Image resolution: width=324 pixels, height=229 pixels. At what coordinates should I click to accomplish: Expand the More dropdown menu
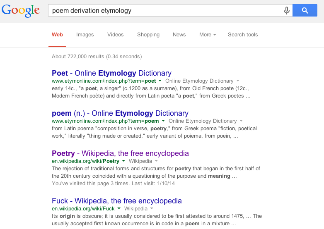point(208,35)
